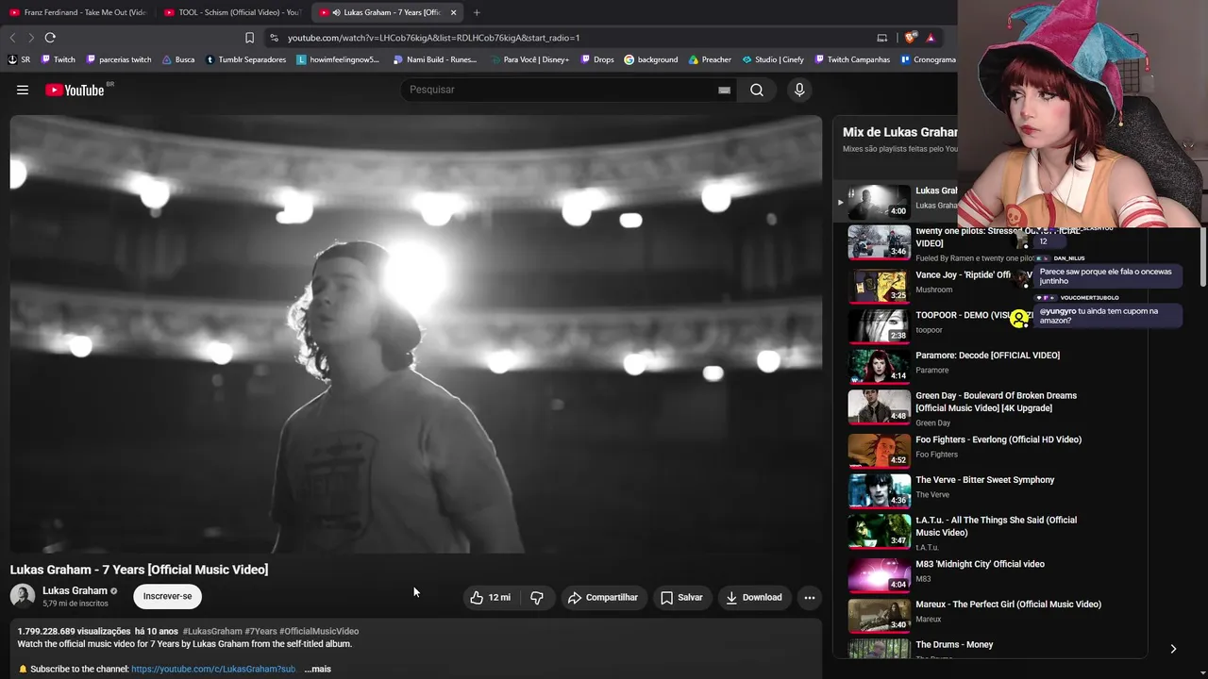Switch to TOOL Schism tab
The image size is (1208, 679).
click(232, 12)
